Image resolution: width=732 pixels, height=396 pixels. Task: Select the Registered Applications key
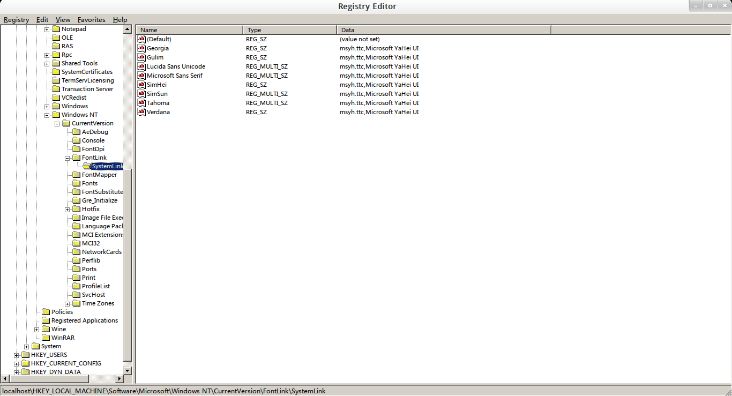pyautogui.click(x=85, y=320)
